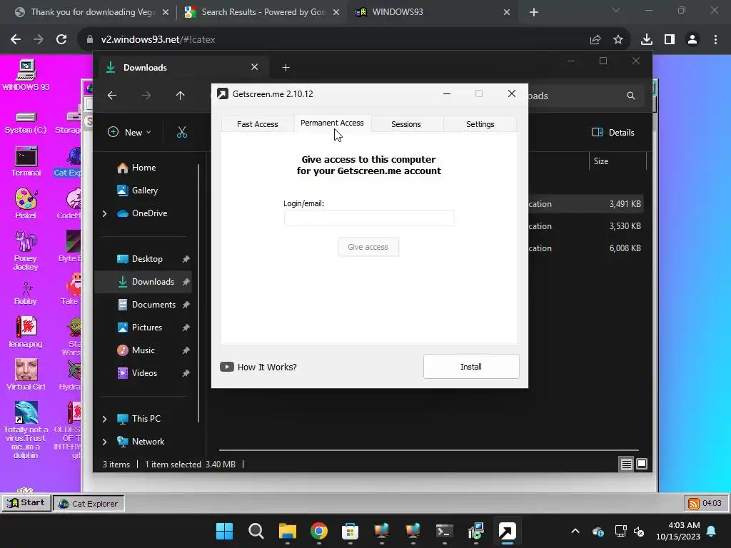Open the Poney Jockey desktop icon
Screen dimensions: 731x548
click(x=26, y=250)
